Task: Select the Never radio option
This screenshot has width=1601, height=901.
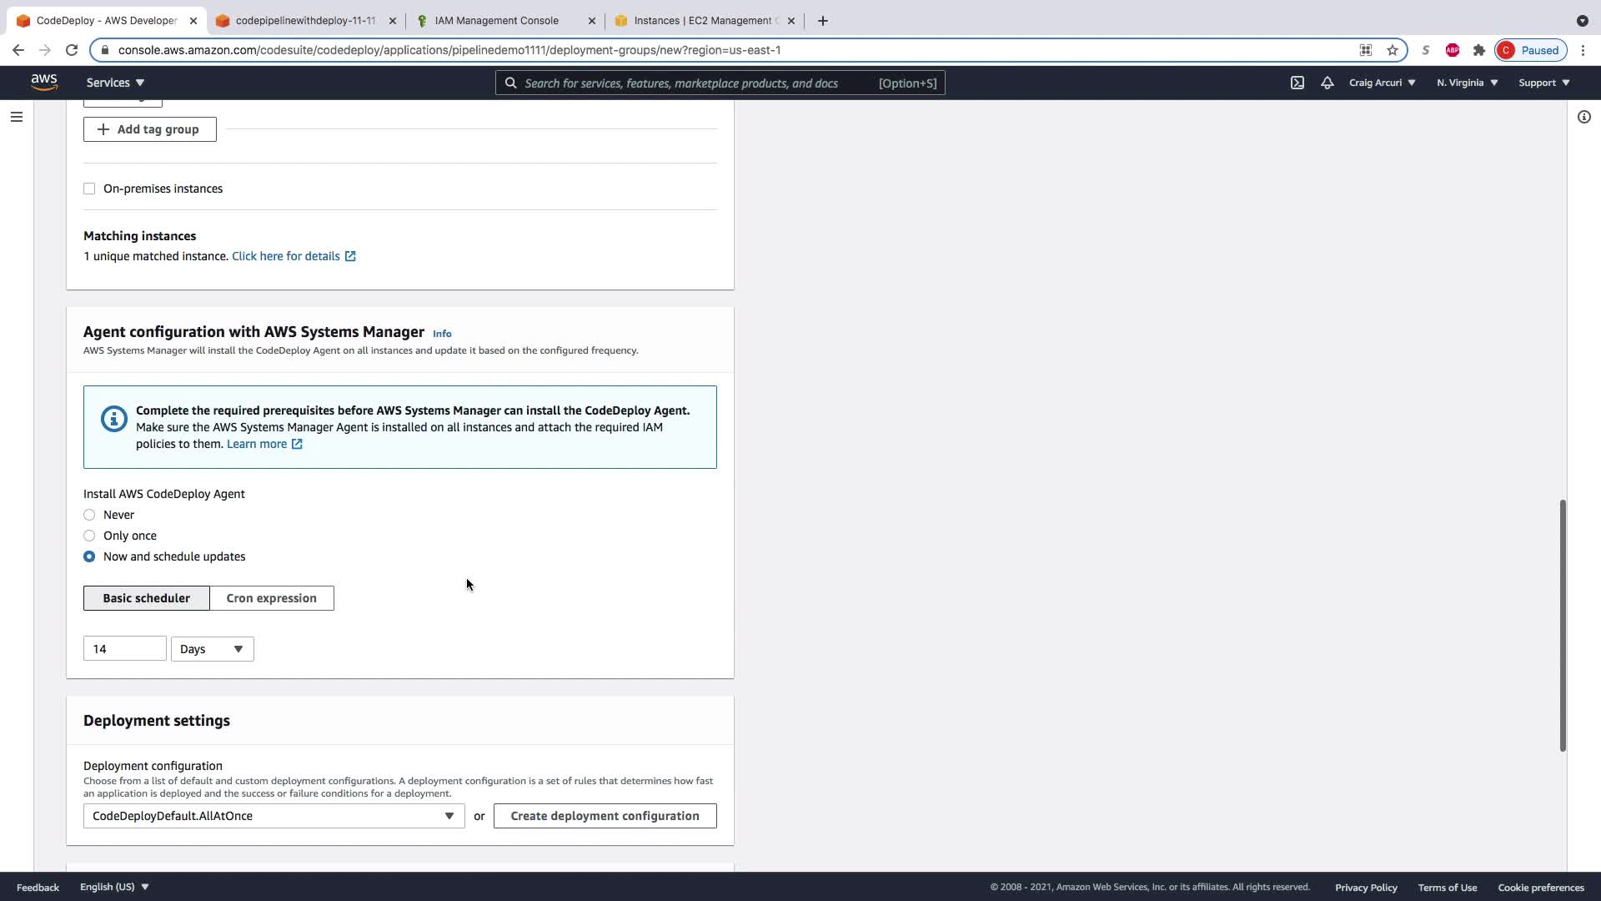Action: [89, 515]
